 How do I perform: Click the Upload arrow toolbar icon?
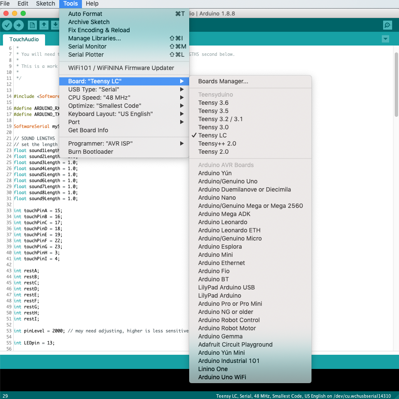pos(18,25)
